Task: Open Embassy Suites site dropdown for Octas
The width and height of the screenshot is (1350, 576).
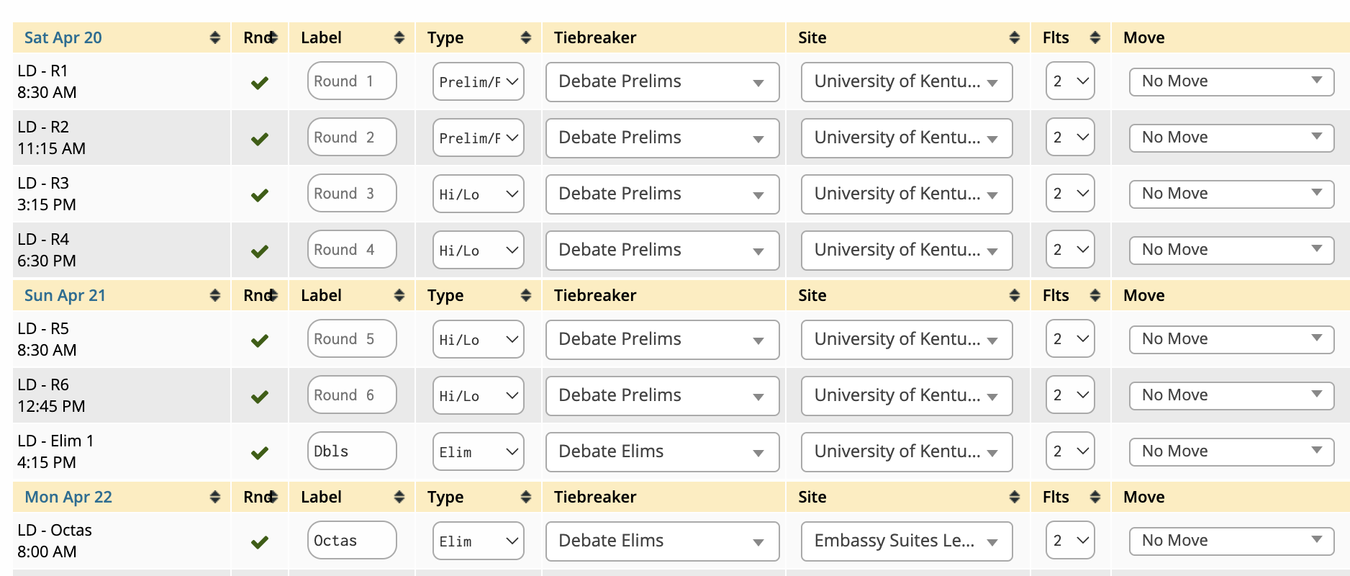Action: click(x=906, y=541)
